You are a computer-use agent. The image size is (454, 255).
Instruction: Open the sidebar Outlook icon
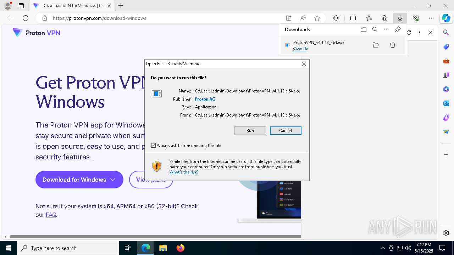tap(446, 103)
